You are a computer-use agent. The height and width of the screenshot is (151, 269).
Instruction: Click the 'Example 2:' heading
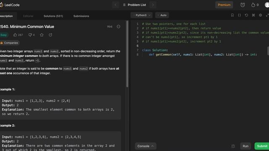pyautogui.click(x=8, y=125)
